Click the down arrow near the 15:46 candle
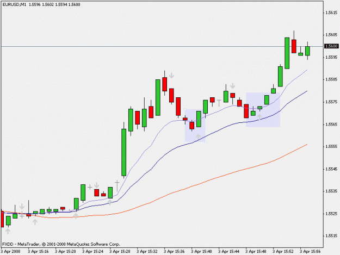The image size is (340, 255). [233, 86]
